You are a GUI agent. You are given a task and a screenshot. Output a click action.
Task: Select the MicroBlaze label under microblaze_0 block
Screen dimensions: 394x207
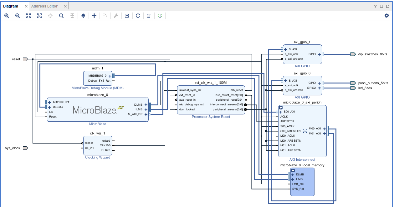[98, 124]
